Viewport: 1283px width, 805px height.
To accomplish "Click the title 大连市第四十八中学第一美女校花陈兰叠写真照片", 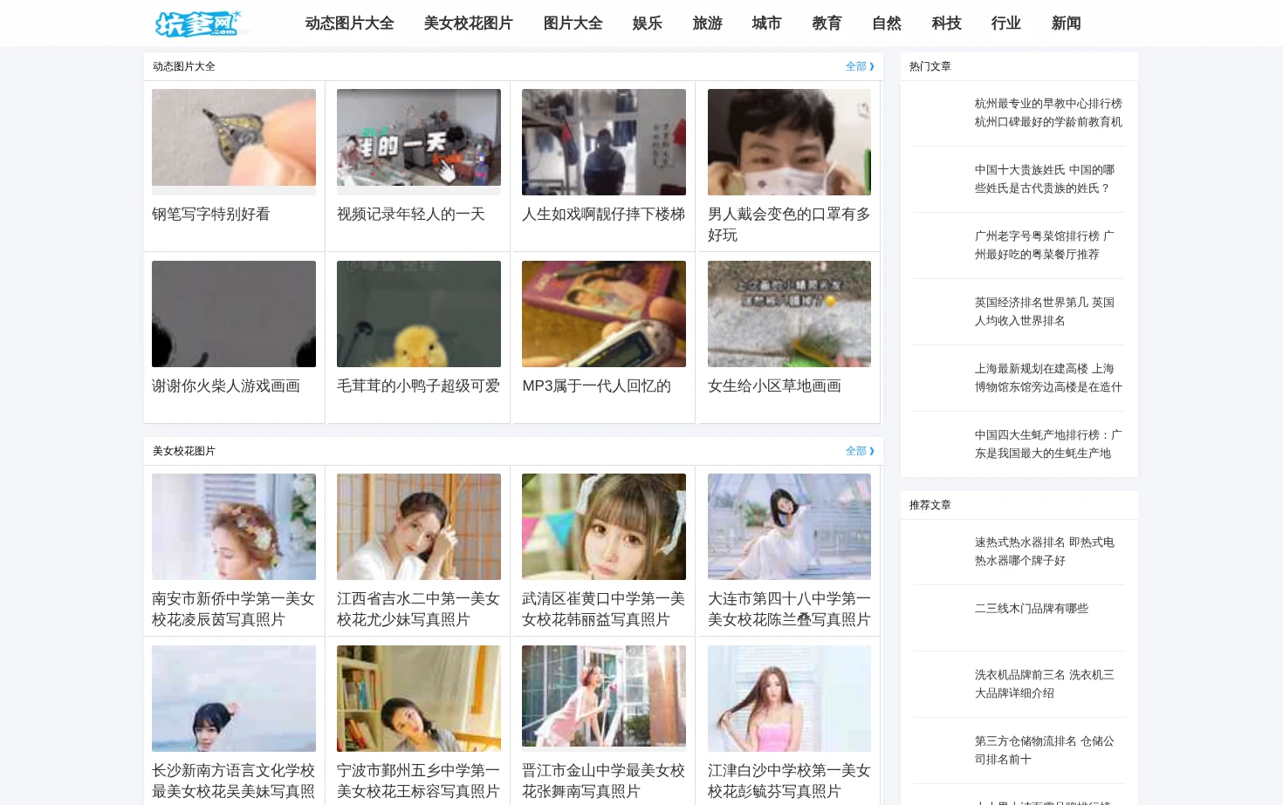I will [789, 609].
